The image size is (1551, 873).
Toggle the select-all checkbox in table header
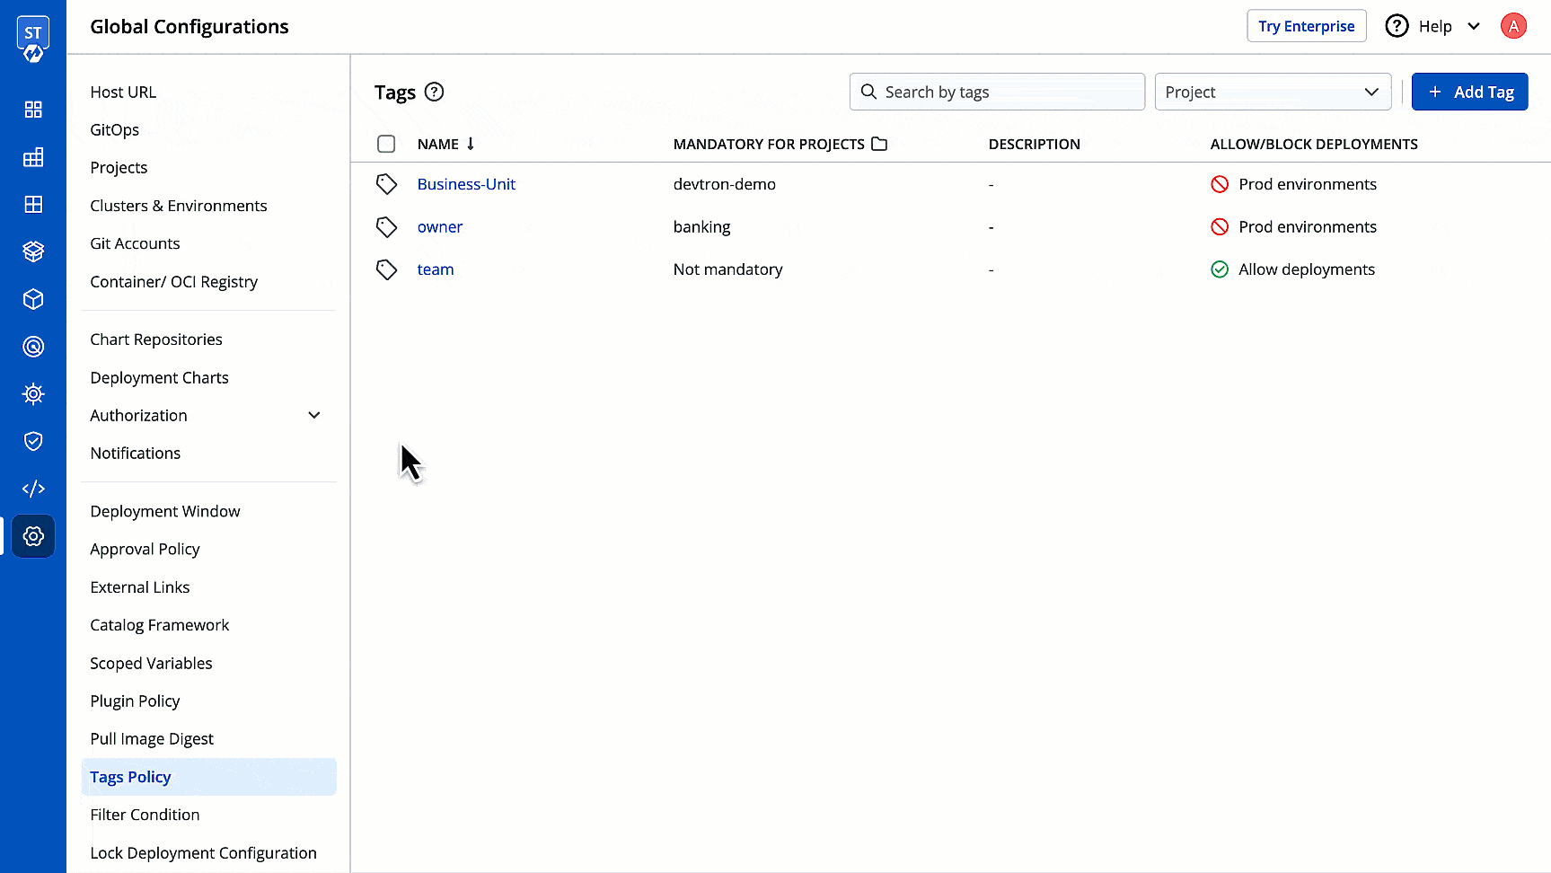point(386,144)
